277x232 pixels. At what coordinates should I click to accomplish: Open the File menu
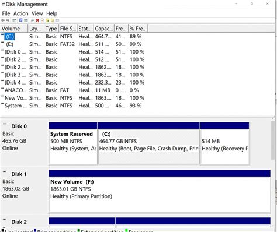click(x=6, y=13)
